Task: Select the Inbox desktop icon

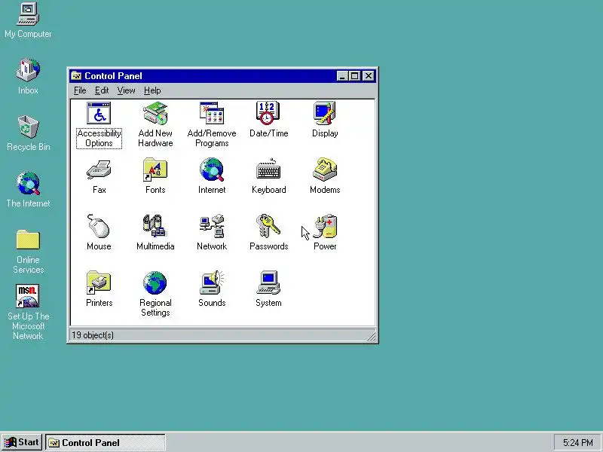Action: [28, 70]
